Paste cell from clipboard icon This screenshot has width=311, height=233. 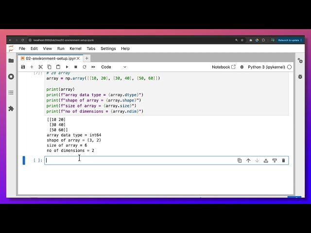tap(58, 67)
